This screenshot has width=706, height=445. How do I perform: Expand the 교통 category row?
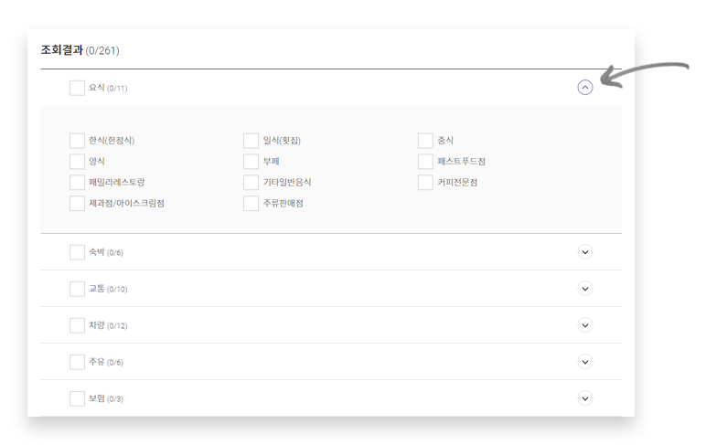tap(585, 289)
